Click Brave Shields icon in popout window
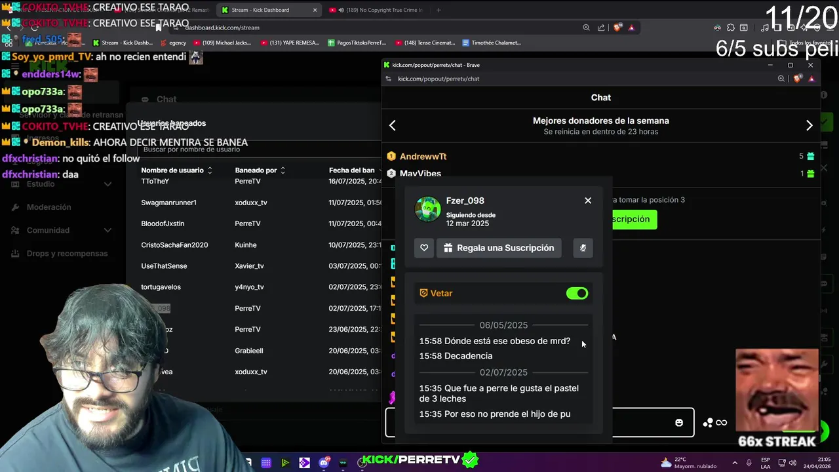839x472 pixels. (798, 79)
